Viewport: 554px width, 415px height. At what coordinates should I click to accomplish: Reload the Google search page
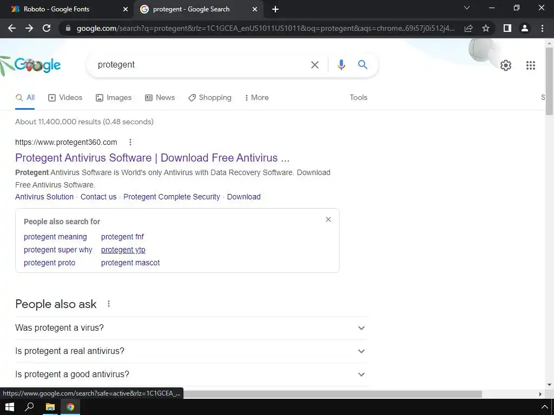[x=47, y=28]
